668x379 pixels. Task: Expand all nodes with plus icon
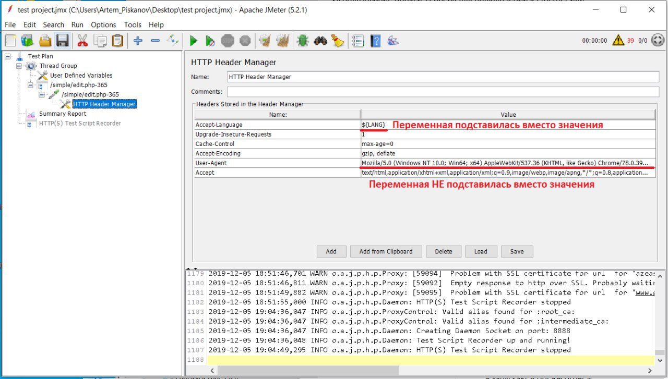138,40
